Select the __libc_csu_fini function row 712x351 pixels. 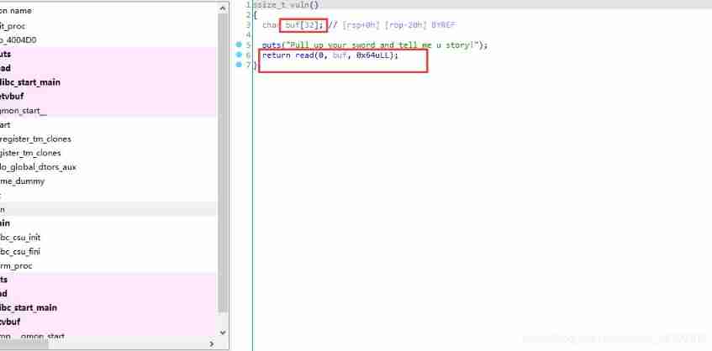pos(108,251)
